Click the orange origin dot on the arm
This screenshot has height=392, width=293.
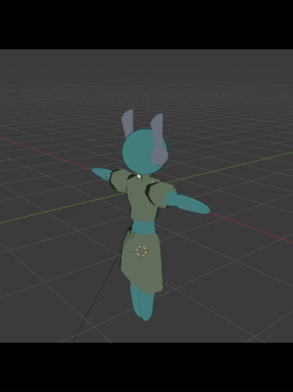[x=108, y=176]
